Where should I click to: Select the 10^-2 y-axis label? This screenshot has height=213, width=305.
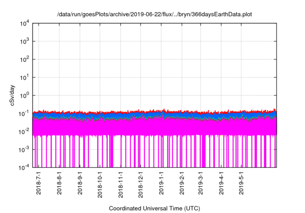pos(24,132)
